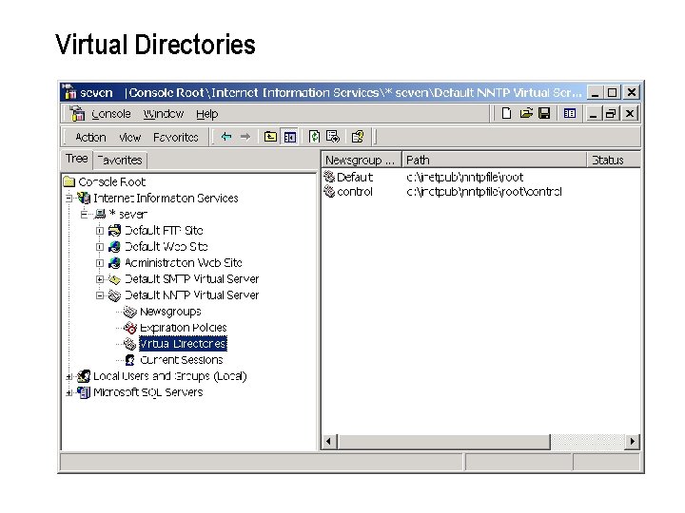
Task: Click the New console document icon
Action: (506, 114)
